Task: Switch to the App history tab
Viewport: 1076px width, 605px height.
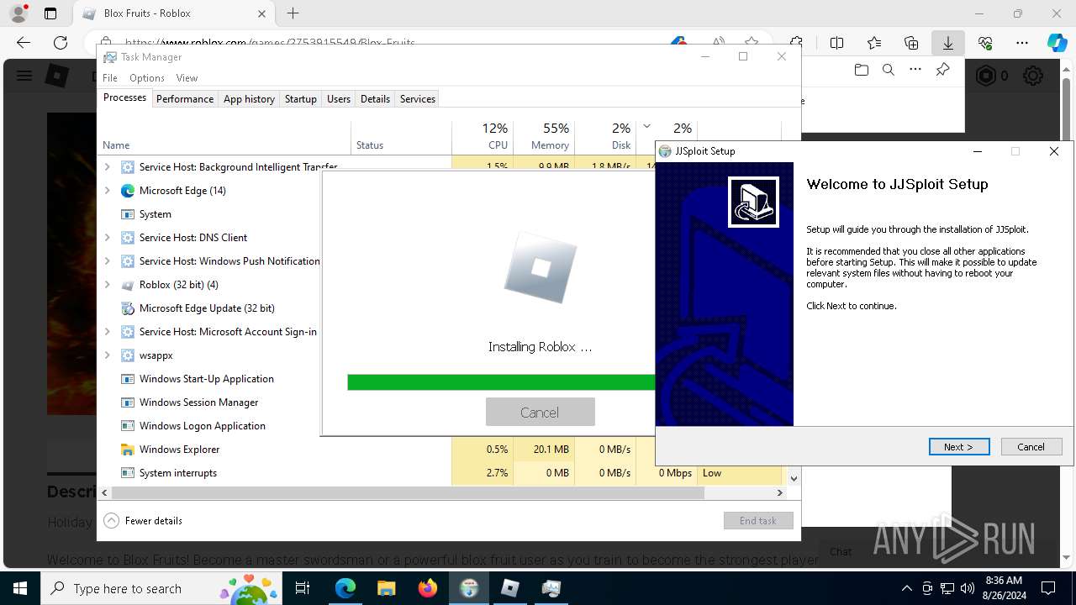Action: point(249,99)
